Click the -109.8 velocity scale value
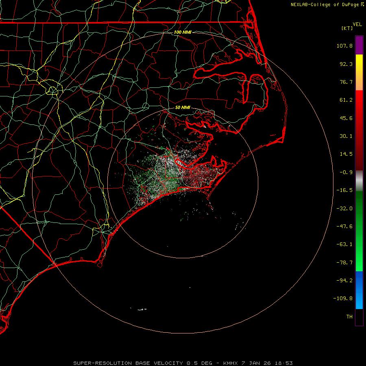 (343, 298)
